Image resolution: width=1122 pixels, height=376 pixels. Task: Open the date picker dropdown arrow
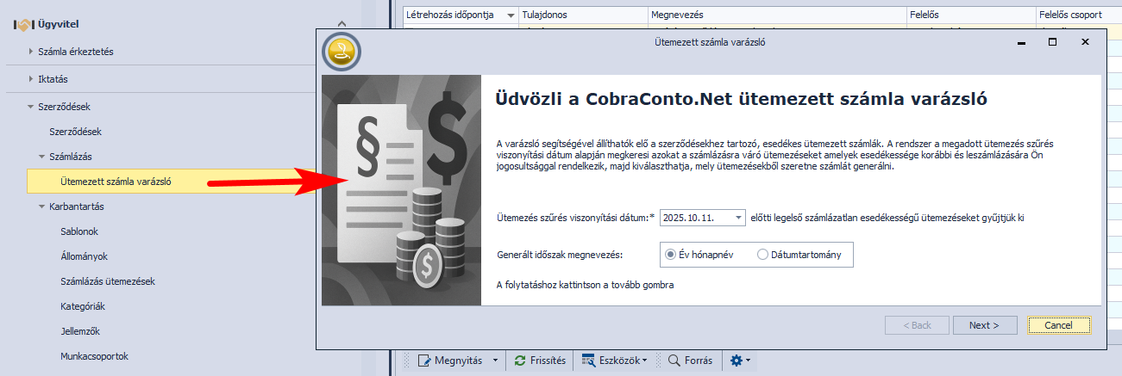tap(738, 219)
